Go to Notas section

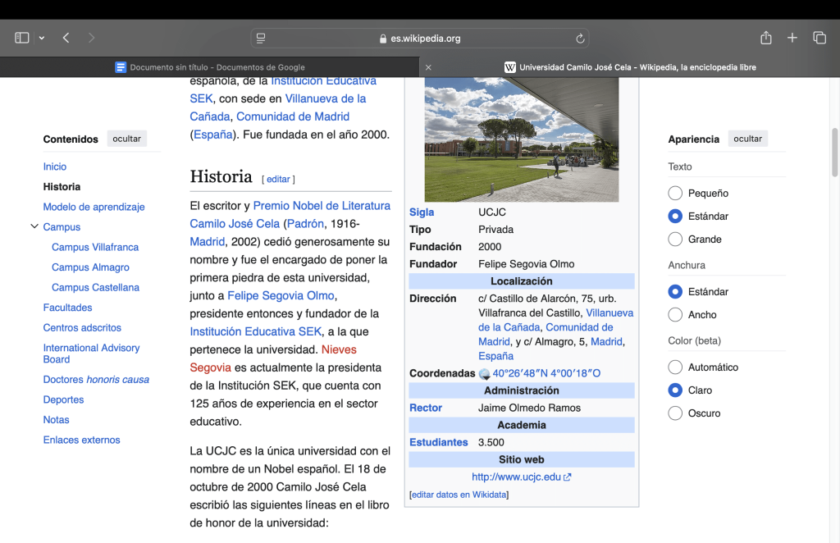coord(57,420)
